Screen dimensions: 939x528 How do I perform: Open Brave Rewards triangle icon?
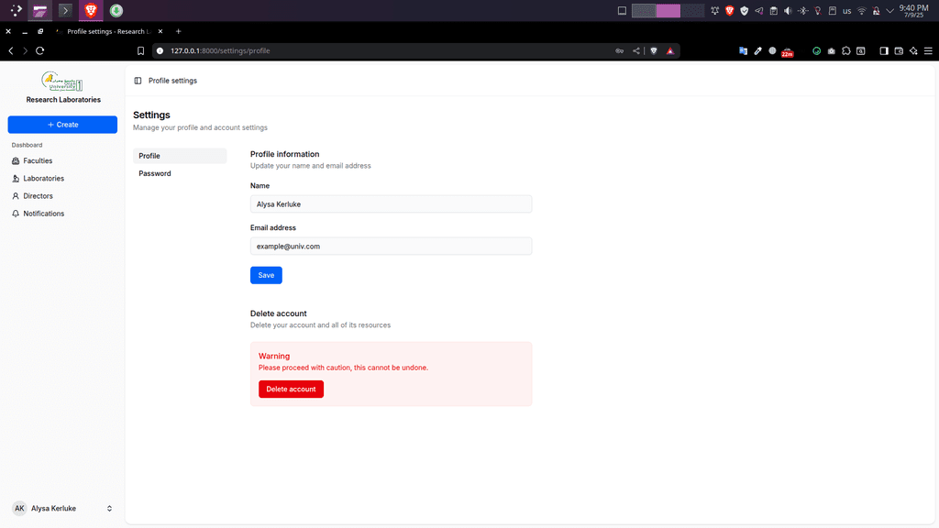pyautogui.click(x=670, y=51)
